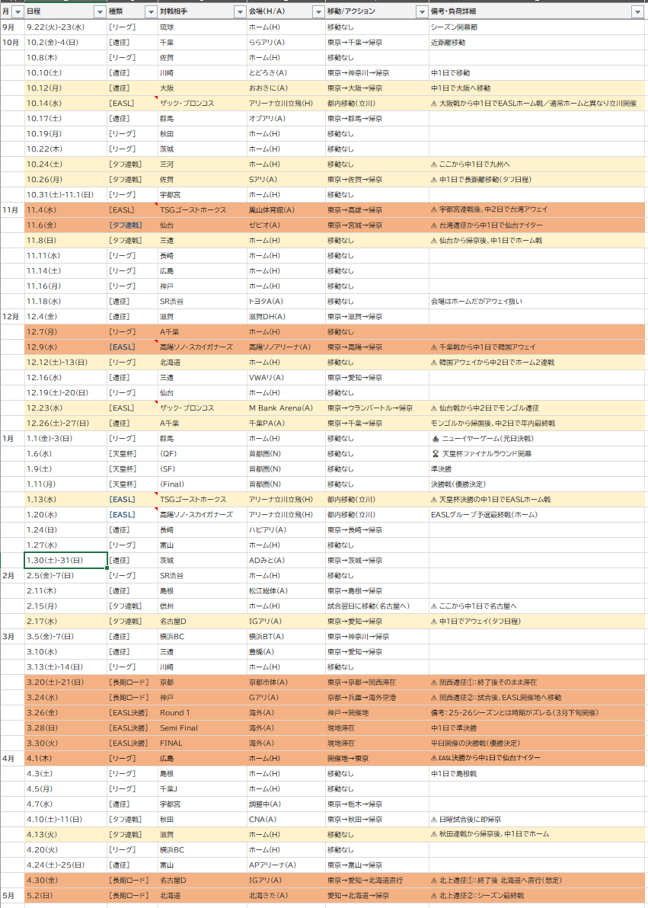
Task: Click the 東京→ウランバートル→帰京 travel cell
Action: [x=377, y=408]
